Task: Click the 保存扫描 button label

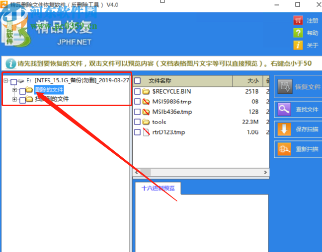Action: pos(307,129)
